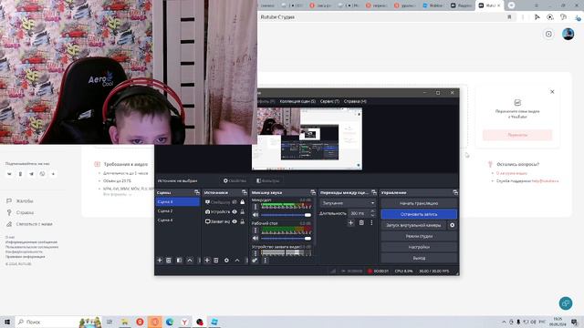This screenshot has width=584, height=328.
Task: Add a new source with the plus icon
Action: click(x=207, y=261)
